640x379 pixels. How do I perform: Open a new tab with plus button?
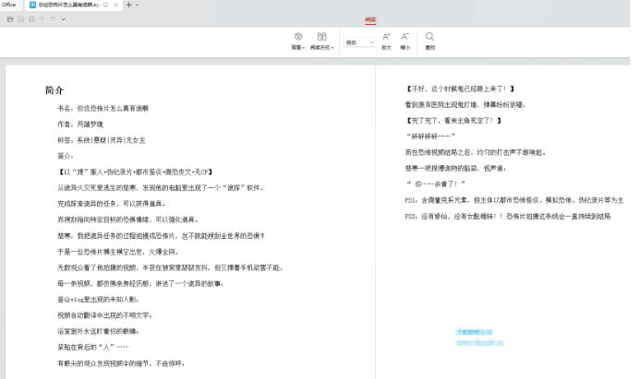click(129, 5)
